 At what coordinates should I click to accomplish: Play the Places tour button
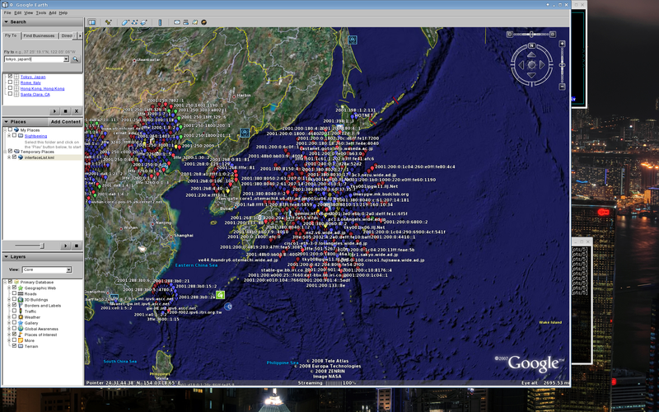[x=66, y=246]
